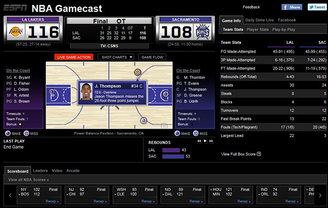Switch to the Player Stats sub-tab

[x=257, y=30]
